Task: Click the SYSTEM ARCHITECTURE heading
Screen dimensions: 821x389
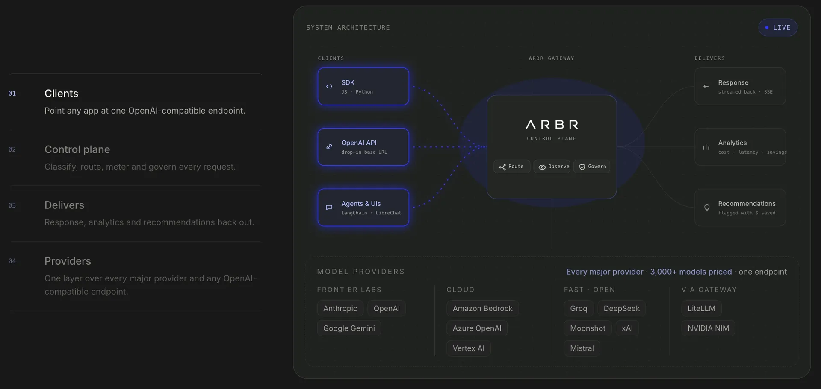Action: (348, 28)
